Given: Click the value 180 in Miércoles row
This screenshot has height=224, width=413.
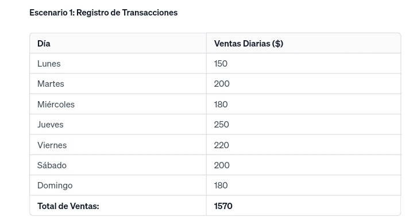Looking at the screenshot, I should pos(221,104).
